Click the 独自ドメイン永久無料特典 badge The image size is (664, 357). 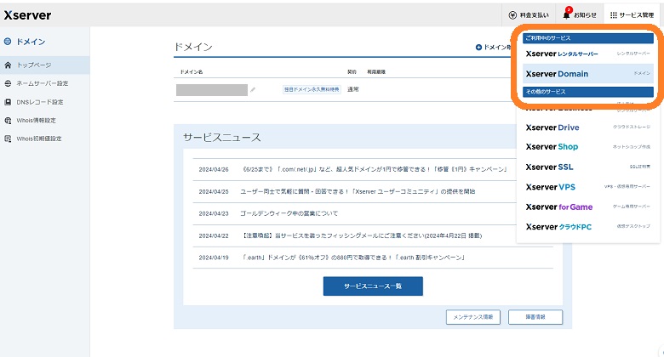tap(312, 89)
